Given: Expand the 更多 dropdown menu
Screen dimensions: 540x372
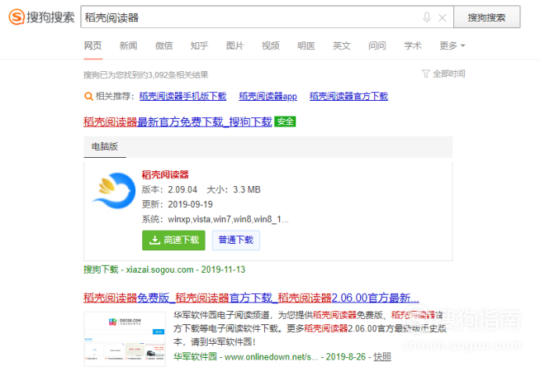Looking at the screenshot, I should 452,45.
